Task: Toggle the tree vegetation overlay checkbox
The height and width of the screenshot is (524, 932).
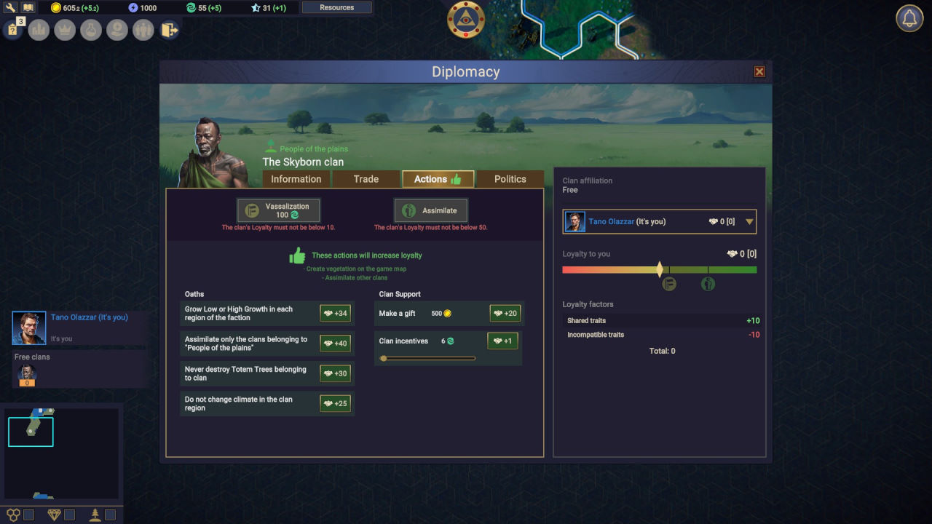Action: [x=110, y=515]
